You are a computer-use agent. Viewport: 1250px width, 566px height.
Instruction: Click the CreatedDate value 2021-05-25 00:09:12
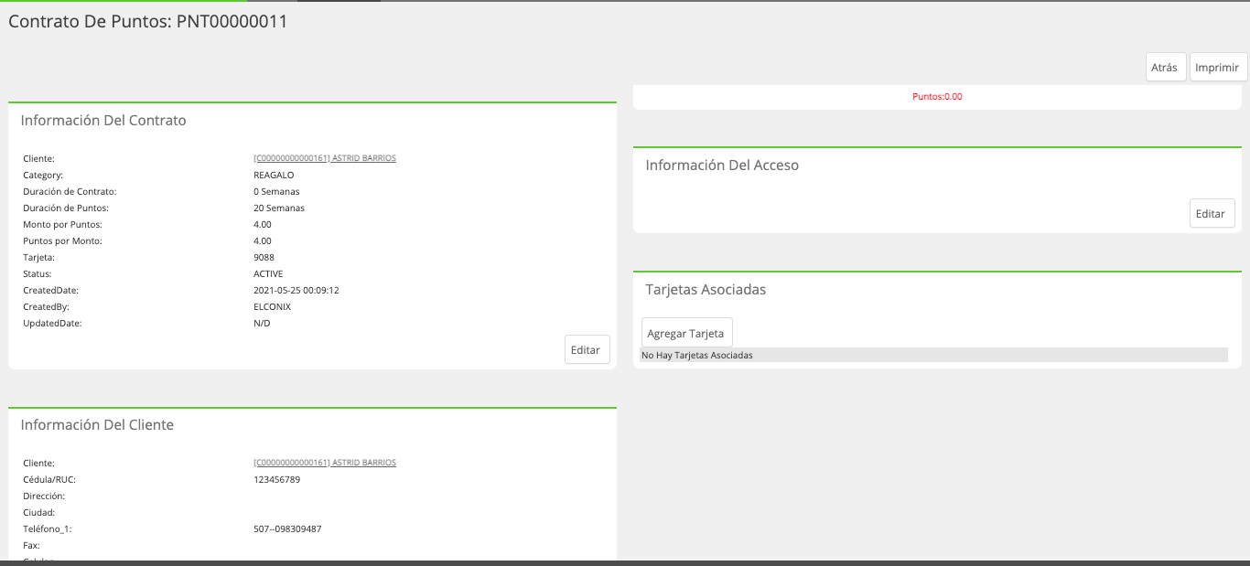coord(296,290)
